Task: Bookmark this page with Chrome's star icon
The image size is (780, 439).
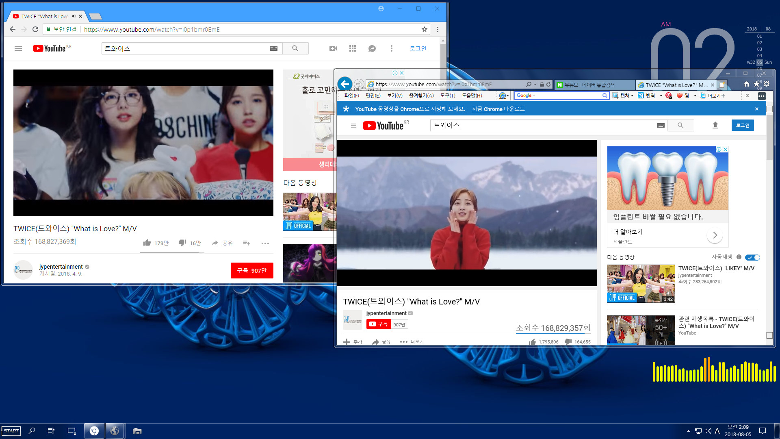Action: (425, 29)
